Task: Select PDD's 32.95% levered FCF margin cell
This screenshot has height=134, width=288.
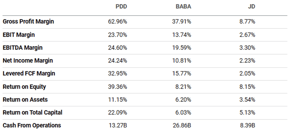Action: point(117,74)
